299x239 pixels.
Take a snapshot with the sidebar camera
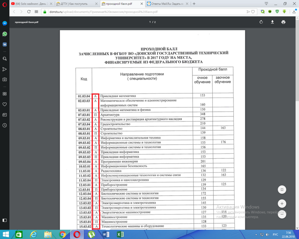[5, 80]
